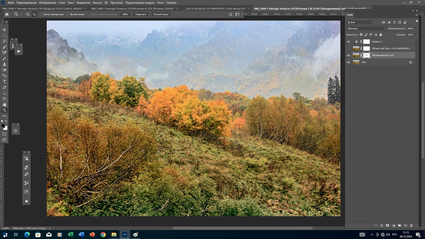Select the Eyedropper tool
Viewport: 425px width, 239px height.
click(5, 53)
